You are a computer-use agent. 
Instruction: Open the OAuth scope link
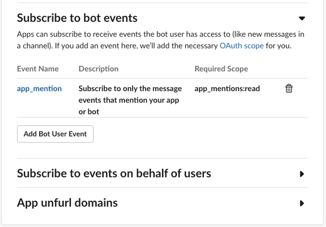tap(242, 46)
